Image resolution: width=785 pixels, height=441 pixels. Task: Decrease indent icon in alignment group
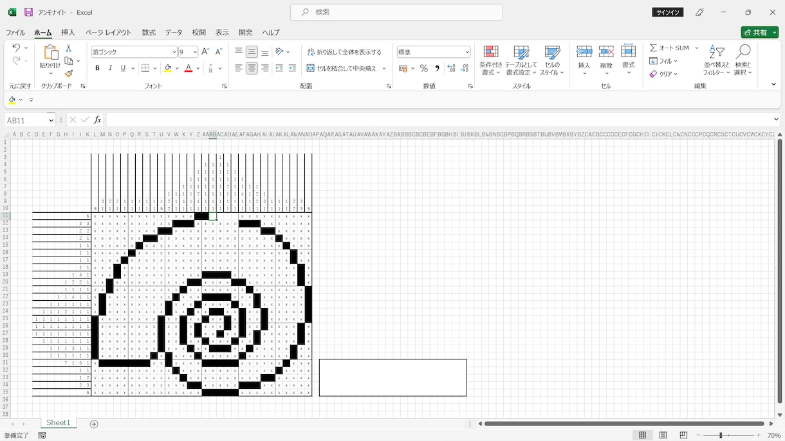[x=279, y=68]
